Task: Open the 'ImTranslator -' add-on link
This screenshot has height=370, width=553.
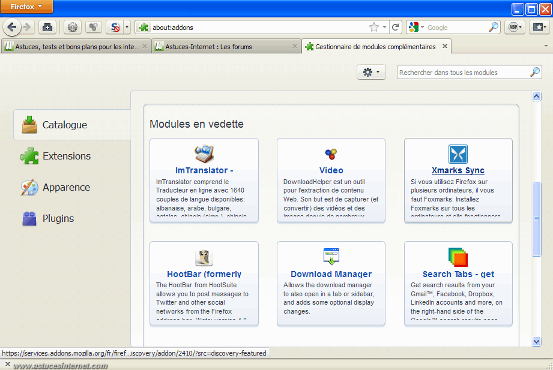Action: 204,170
